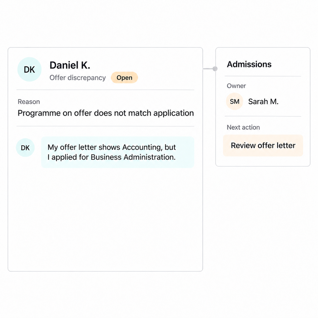Screen dimensions: 318x318
Task: Click the connector dot beside Admissions card
Action: tap(215, 69)
